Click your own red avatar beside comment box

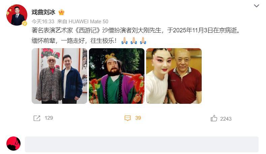click(13, 144)
